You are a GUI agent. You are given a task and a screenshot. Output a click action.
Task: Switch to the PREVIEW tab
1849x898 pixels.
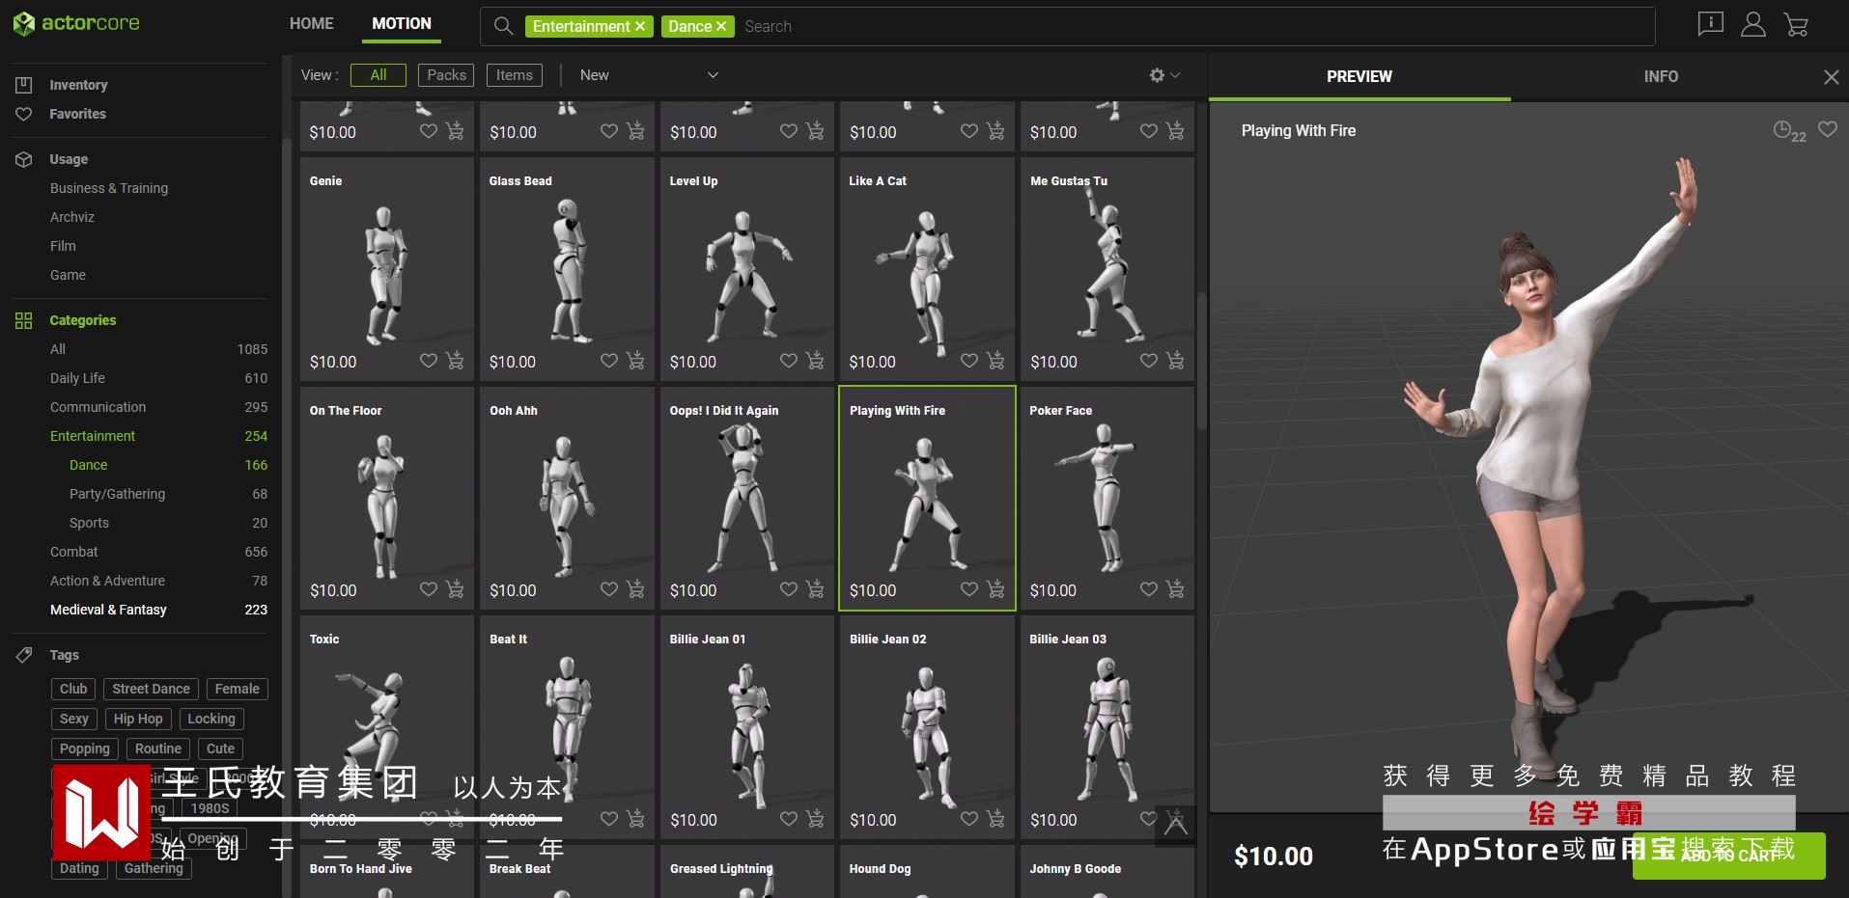(1359, 76)
